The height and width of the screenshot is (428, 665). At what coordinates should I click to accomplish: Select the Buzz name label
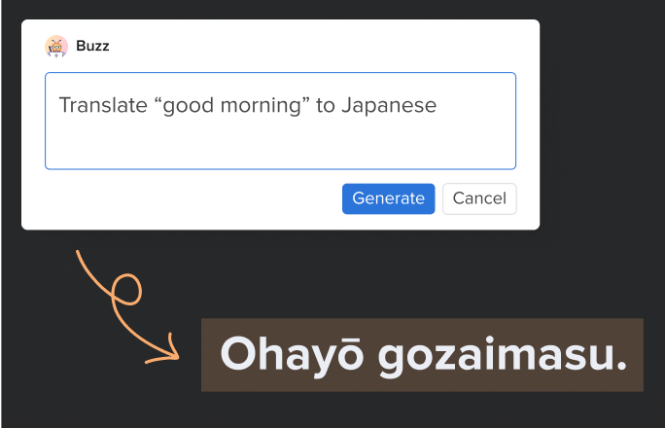[92, 46]
